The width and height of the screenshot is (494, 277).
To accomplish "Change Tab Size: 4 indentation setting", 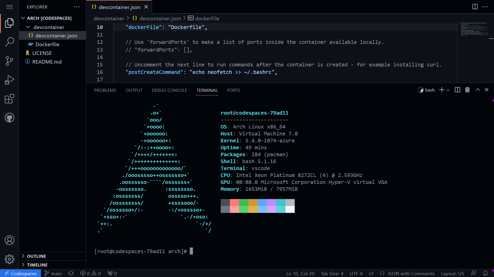I will 332,273.
